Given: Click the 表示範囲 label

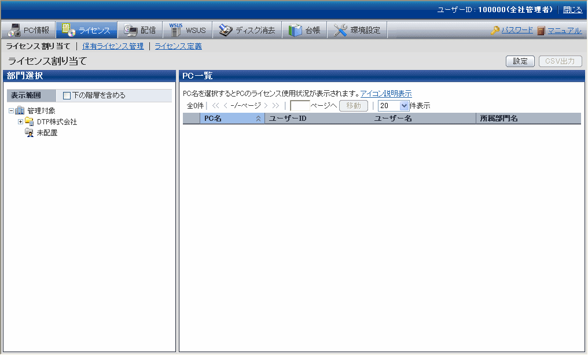Looking at the screenshot, I should tap(25, 95).
